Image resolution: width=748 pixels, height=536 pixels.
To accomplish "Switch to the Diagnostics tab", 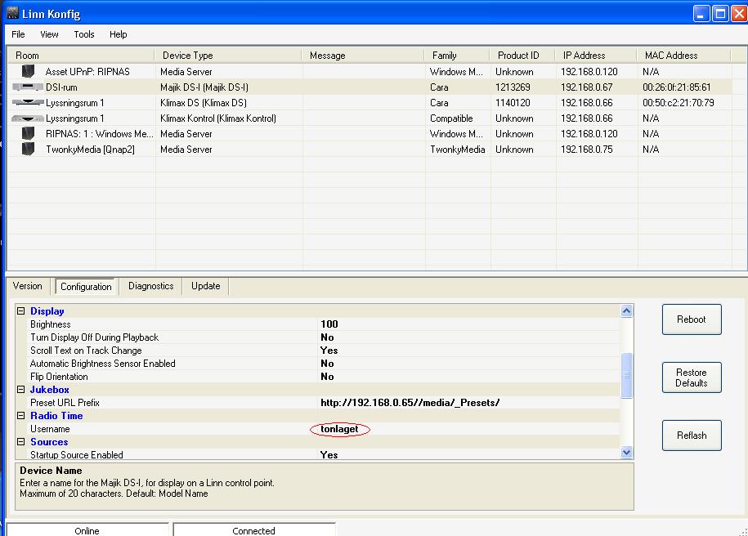I will pos(150,286).
